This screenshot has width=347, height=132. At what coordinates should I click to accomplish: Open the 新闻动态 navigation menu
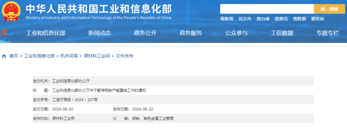(100, 33)
